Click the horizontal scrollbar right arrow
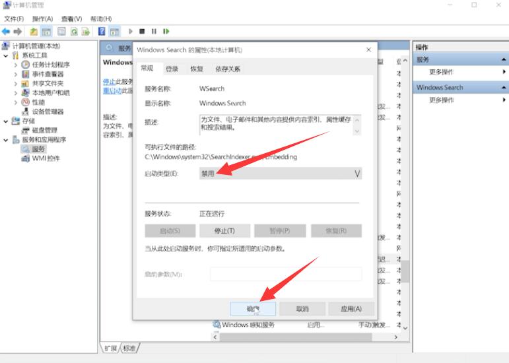The image size is (509, 363). (x=395, y=337)
